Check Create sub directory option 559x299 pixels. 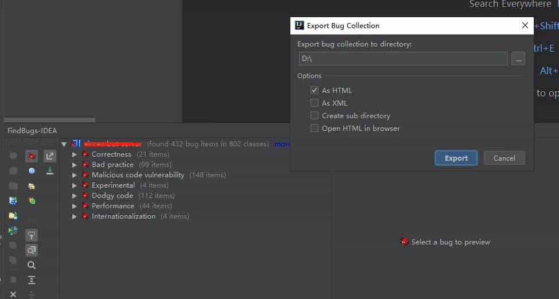(314, 115)
